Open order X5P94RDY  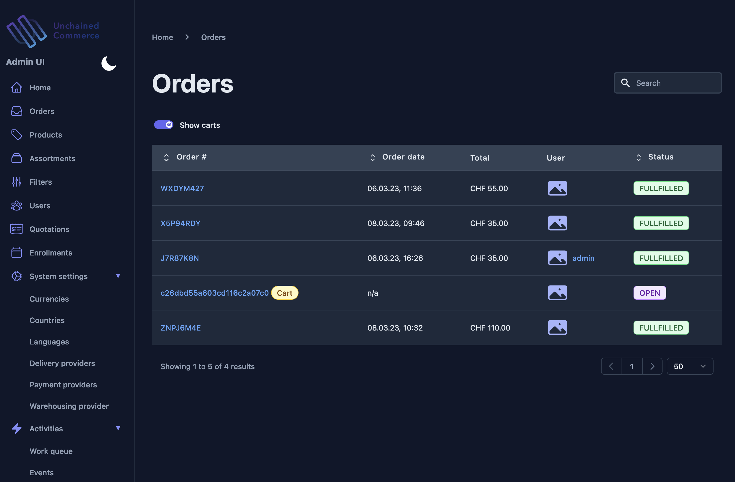tap(180, 223)
